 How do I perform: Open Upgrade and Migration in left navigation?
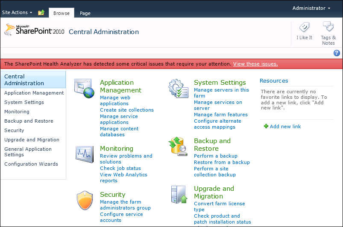click(x=32, y=140)
